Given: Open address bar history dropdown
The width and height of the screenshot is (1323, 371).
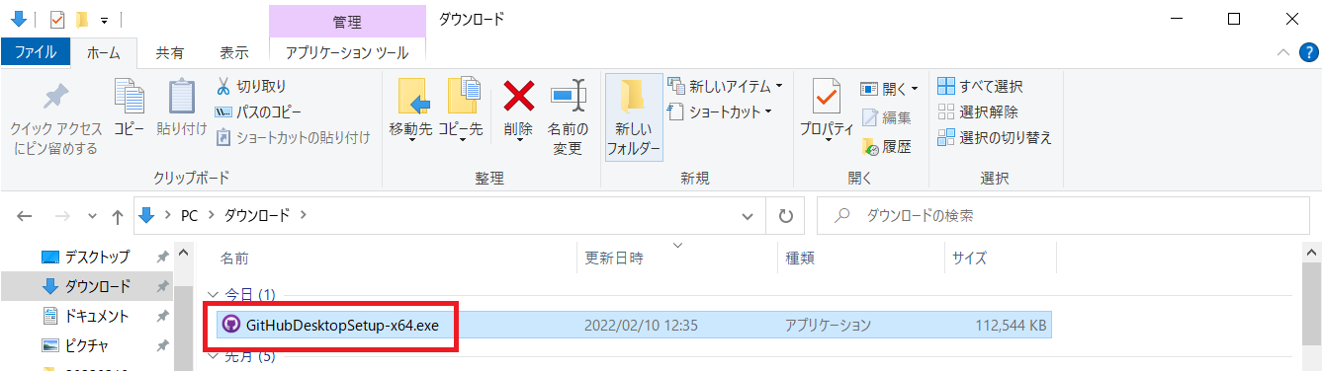Looking at the screenshot, I should [x=749, y=215].
